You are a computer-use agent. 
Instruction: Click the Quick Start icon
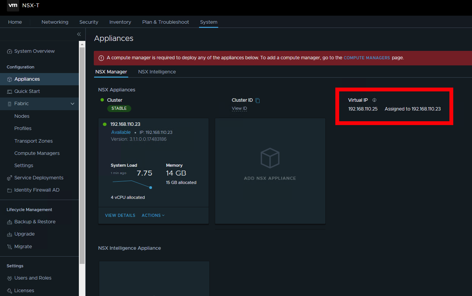pyautogui.click(x=10, y=91)
